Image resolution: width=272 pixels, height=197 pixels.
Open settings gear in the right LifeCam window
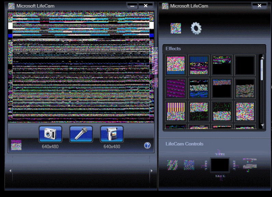pyautogui.click(x=196, y=28)
